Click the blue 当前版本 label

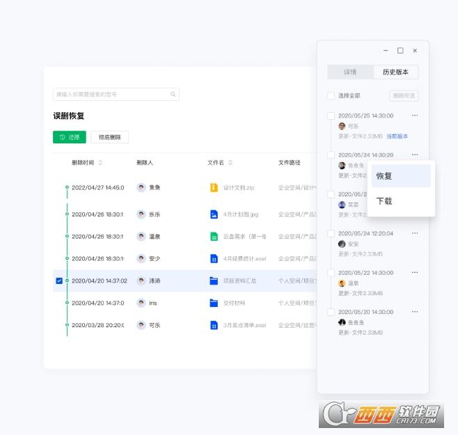[x=397, y=136]
